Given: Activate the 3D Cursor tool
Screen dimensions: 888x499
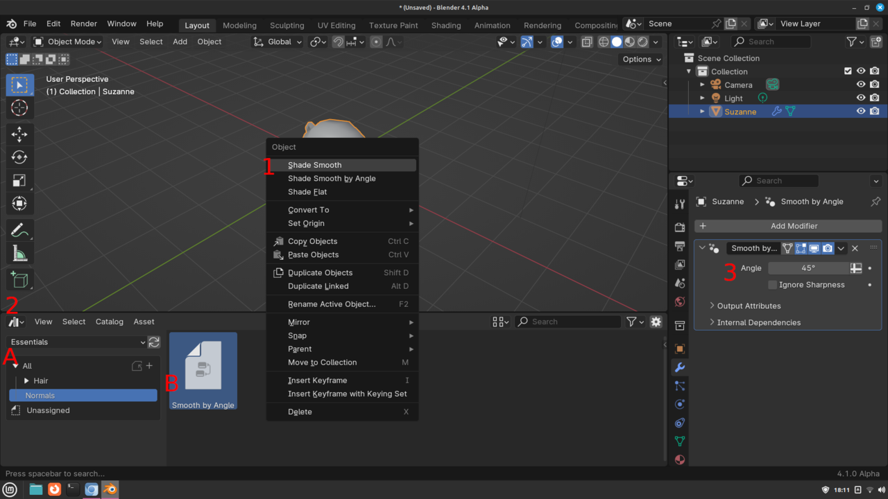Looking at the screenshot, I should [x=19, y=108].
